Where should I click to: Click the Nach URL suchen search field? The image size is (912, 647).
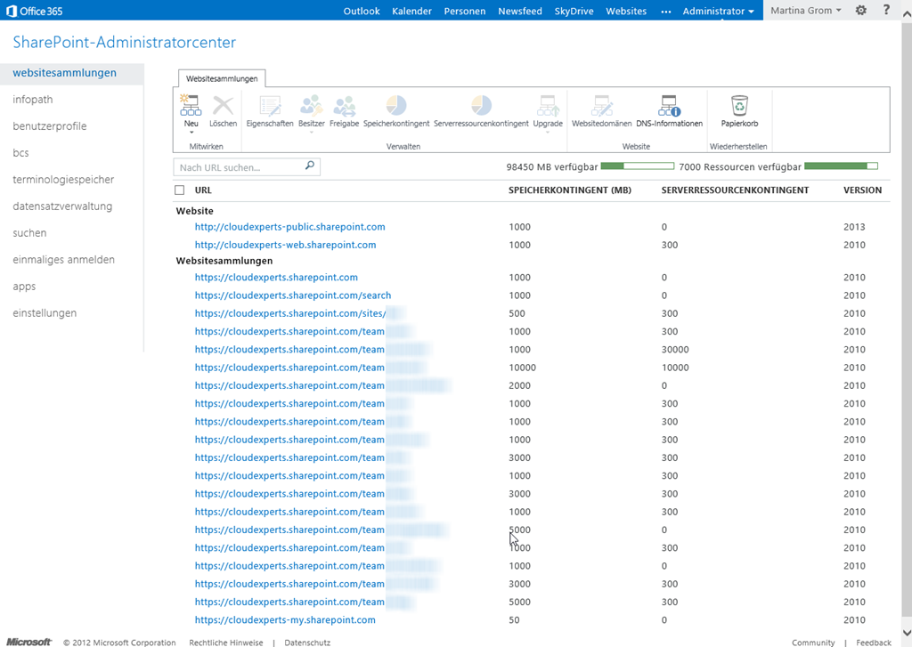click(x=240, y=166)
